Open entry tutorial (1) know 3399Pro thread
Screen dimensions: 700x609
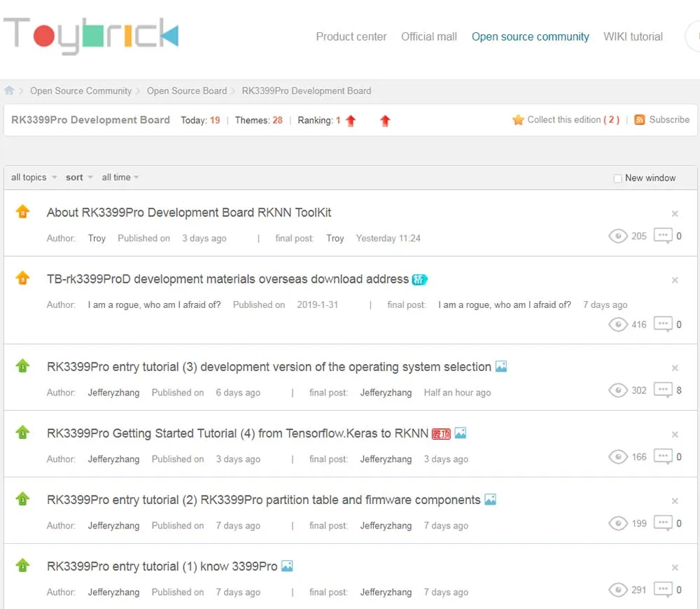coord(162,566)
